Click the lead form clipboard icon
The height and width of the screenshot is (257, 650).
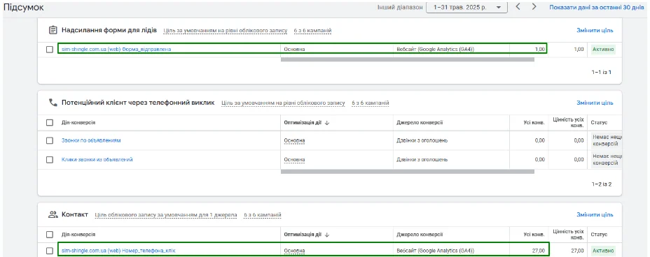point(53,30)
